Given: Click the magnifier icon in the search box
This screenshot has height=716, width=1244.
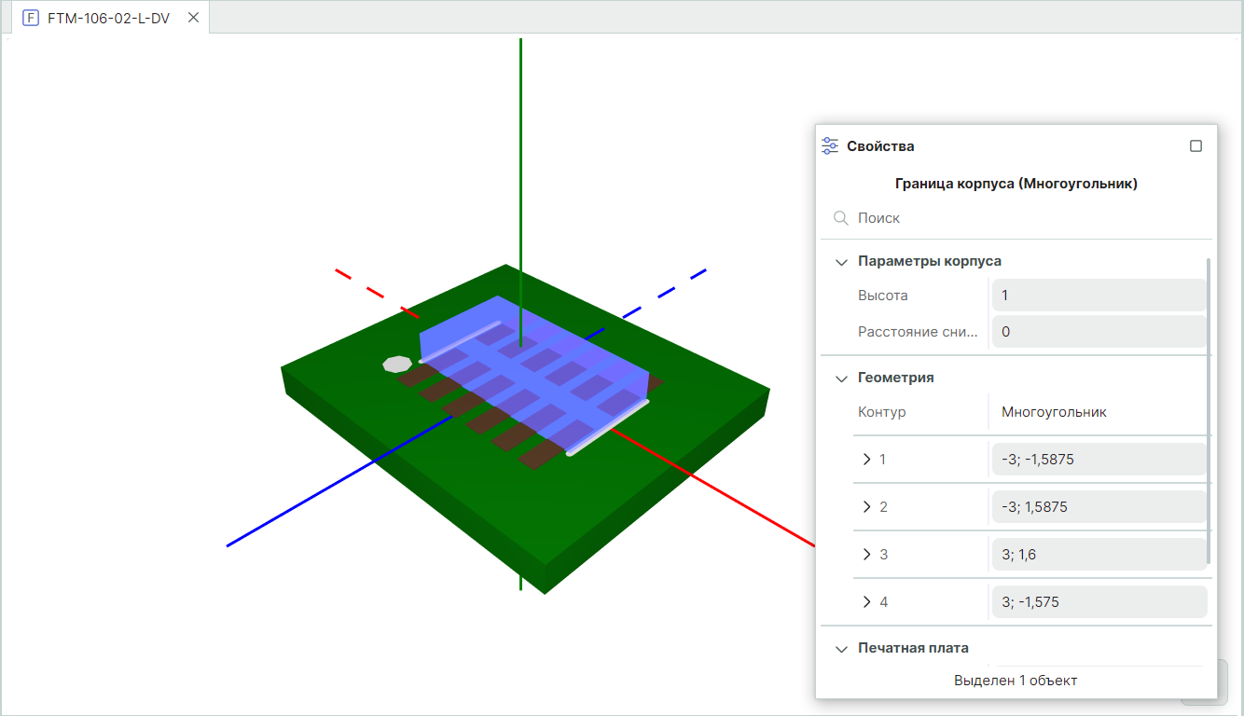Looking at the screenshot, I should point(841,218).
